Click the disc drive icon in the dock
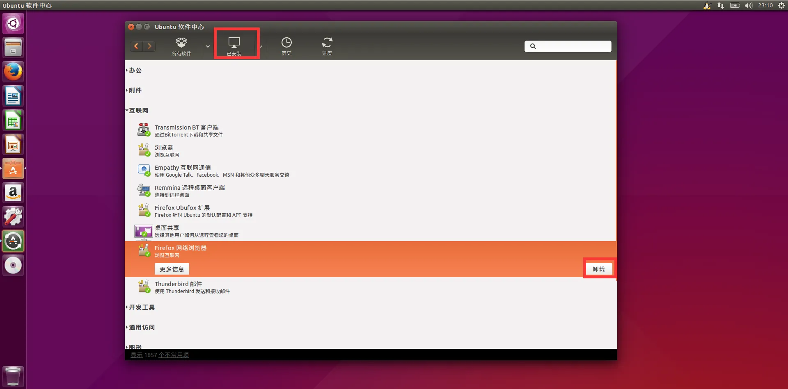 13,265
